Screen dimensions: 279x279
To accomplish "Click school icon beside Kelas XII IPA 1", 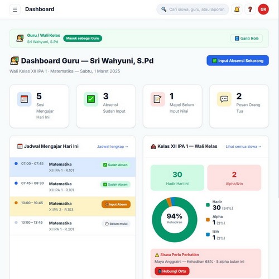I will coord(153,147).
